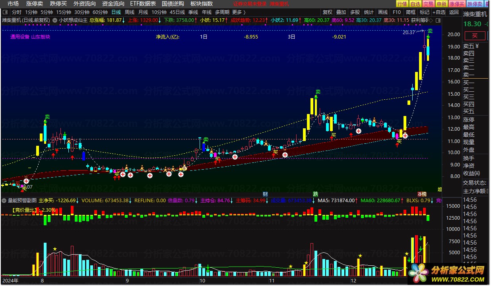Expand 小妖想成仙主 indicator chevron icon
491x286 pixels.
(x=55, y=20)
